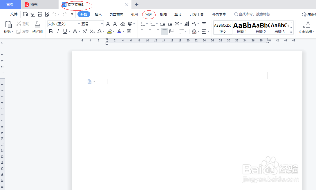This screenshot has height=190, width=316.
Task: Apply the 标题 2 style
Action: 261,28
